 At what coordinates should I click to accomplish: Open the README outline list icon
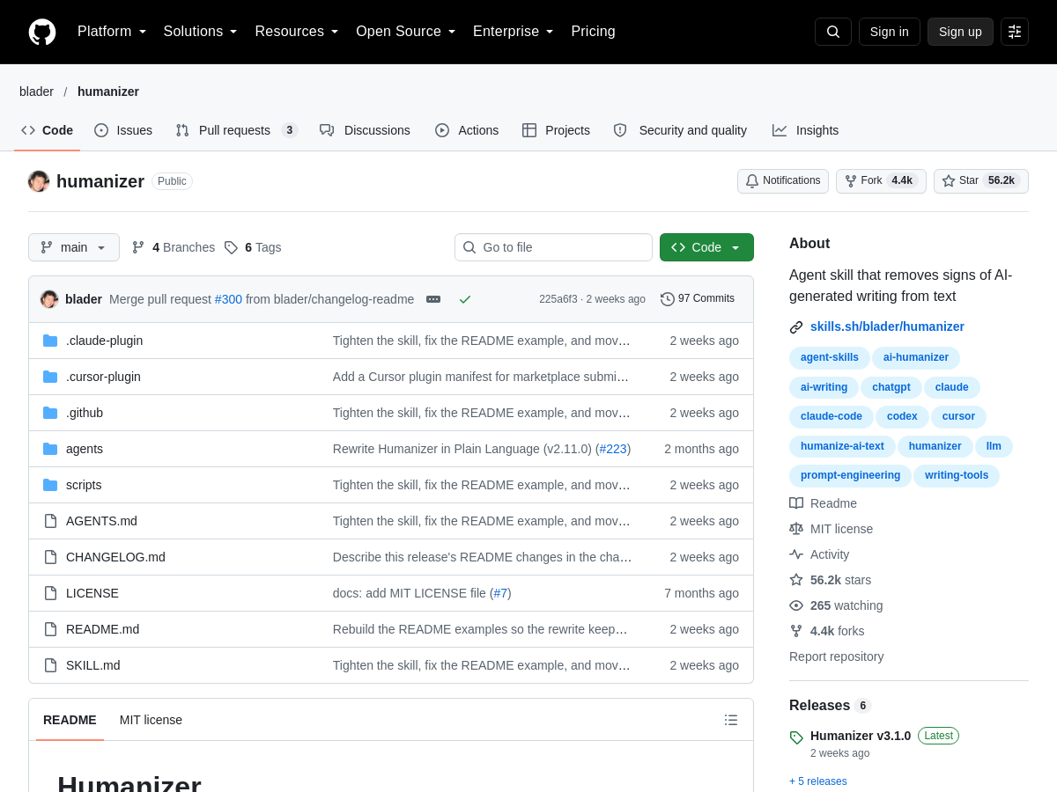coord(731,720)
